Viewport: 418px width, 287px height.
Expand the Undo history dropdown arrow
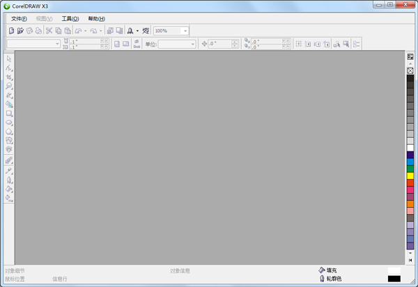pos(85,31)
